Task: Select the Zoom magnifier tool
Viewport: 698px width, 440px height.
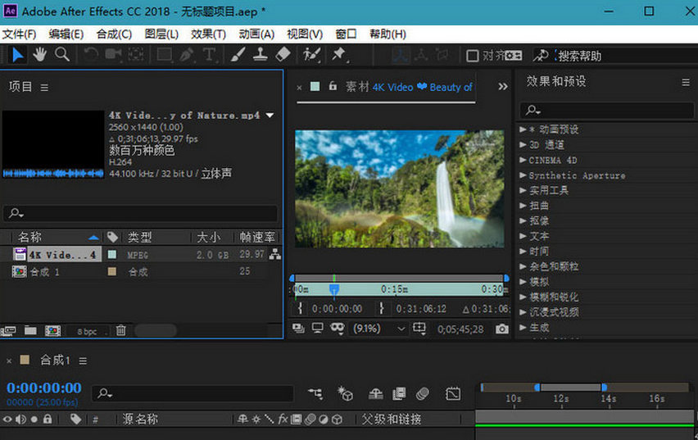Action: click(62, 55)
